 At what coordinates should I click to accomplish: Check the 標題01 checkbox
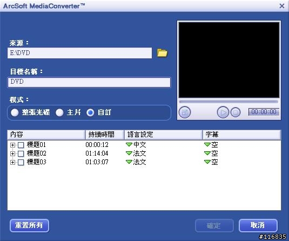click(21, 145)
